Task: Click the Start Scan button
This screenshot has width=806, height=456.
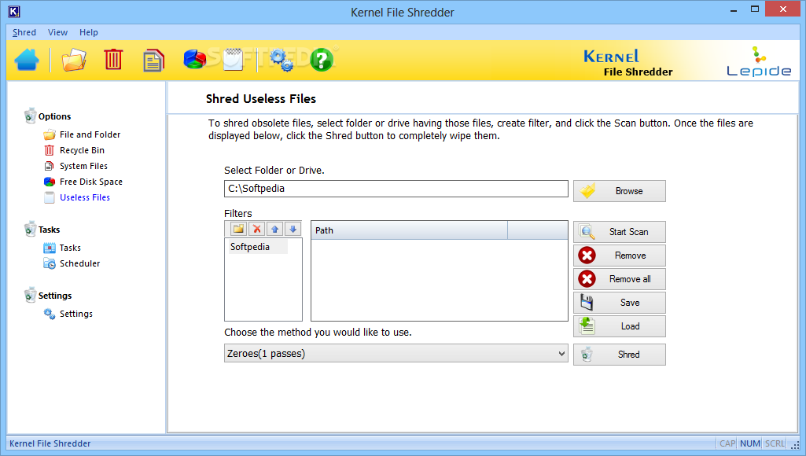Action: click(620, 232)
